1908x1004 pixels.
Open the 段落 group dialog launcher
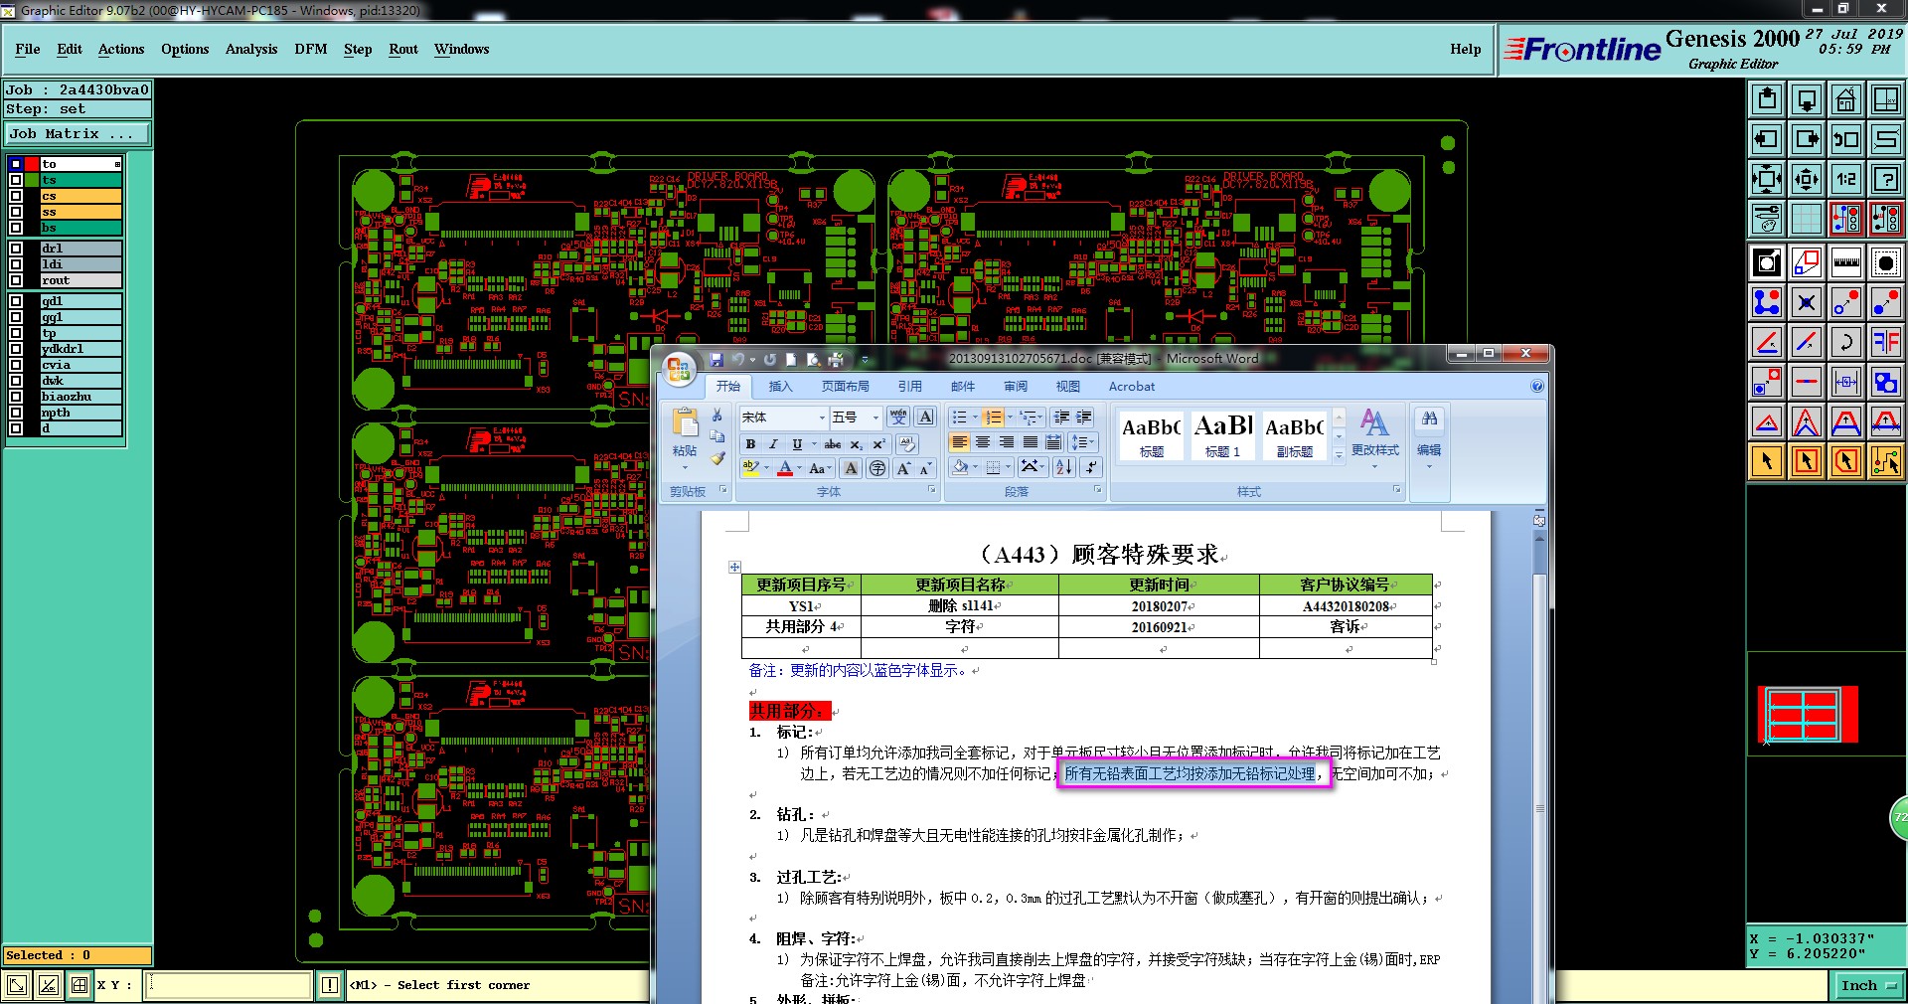pyautogui.click(x=1097, y=490)
